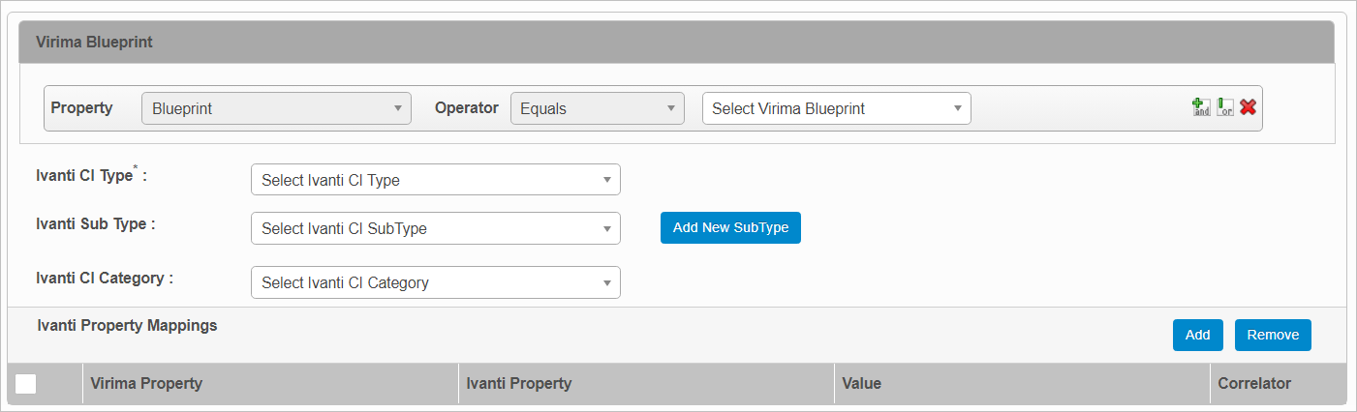Open the Property dropdown showing Blueprint
1357x412 pixels.
[x=276, y=108]
